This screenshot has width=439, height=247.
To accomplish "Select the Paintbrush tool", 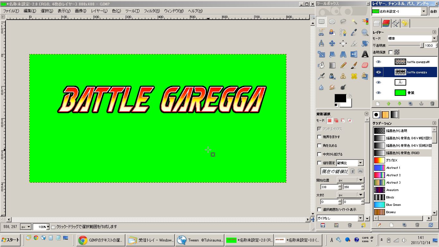I will 354,65.
